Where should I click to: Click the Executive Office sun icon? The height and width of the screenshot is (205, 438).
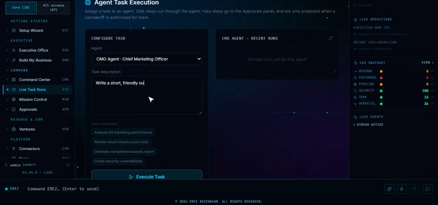click(14, 50)
